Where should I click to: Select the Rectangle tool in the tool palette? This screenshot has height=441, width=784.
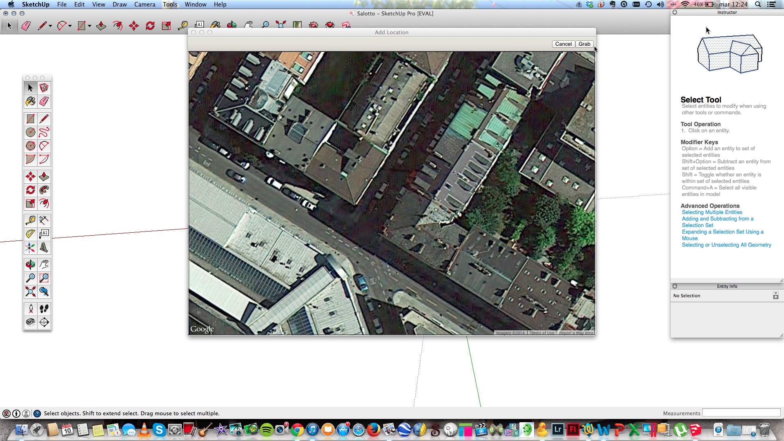click(x=30, y=119)
